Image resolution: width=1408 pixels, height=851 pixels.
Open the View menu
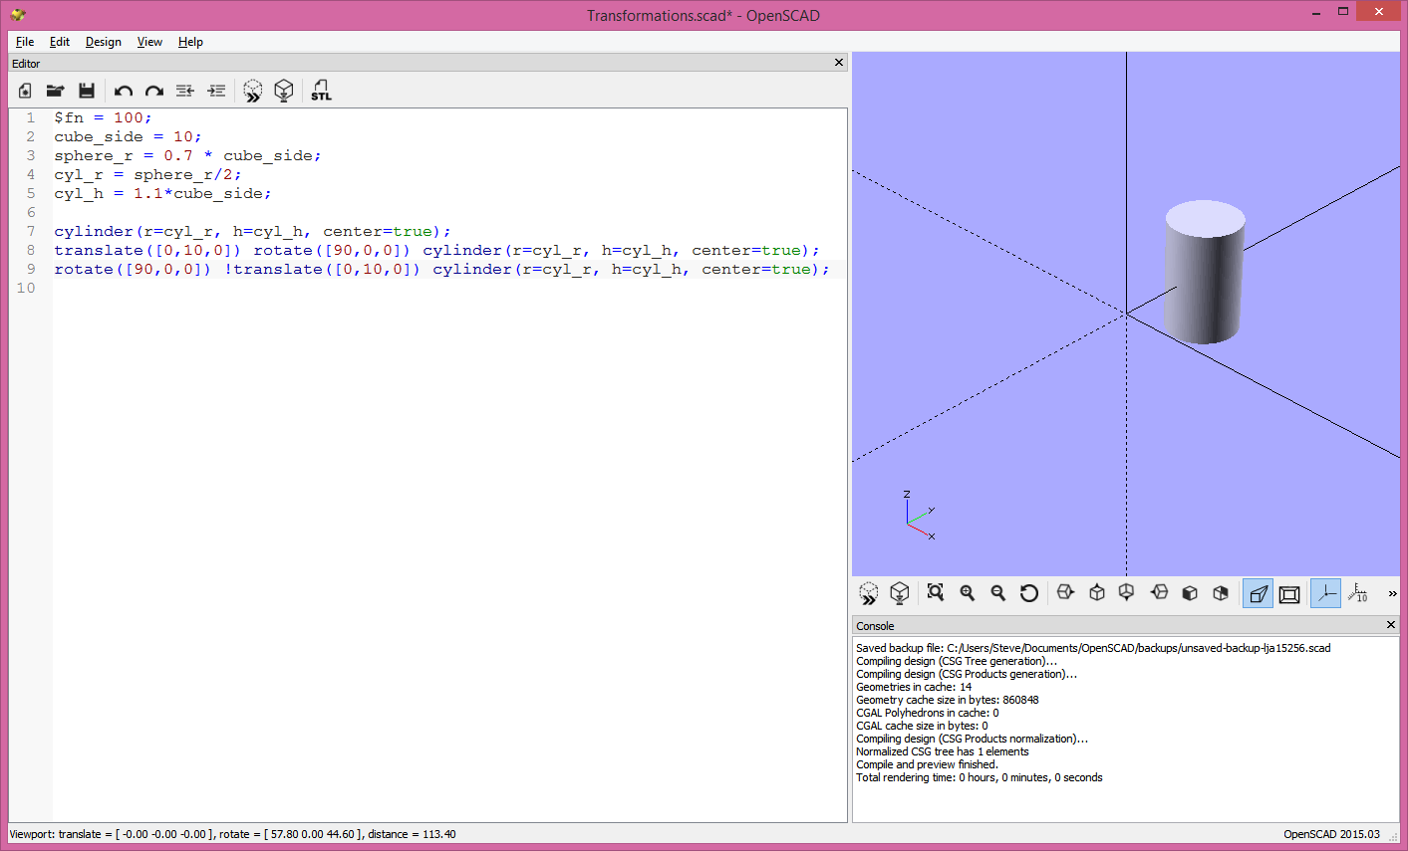149,42
